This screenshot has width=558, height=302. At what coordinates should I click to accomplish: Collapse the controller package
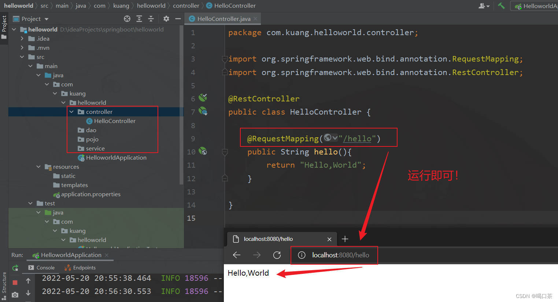(71, 112)
